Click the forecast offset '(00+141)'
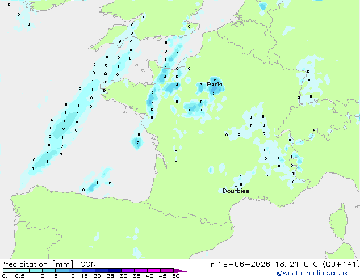 pos(341,264)
